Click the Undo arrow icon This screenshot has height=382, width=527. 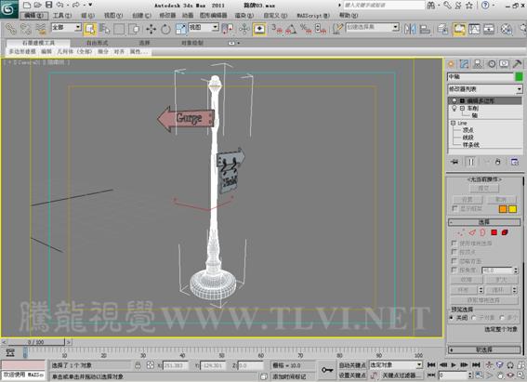tap(59, 5)
